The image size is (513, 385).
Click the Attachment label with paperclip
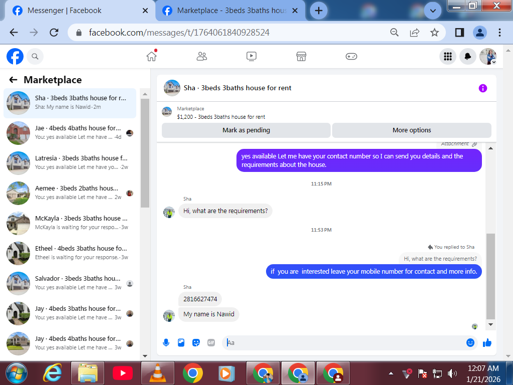point(459,144)
